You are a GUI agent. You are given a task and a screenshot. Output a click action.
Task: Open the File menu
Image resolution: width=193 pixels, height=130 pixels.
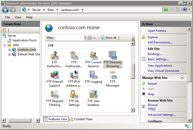[x=7, y=17]
